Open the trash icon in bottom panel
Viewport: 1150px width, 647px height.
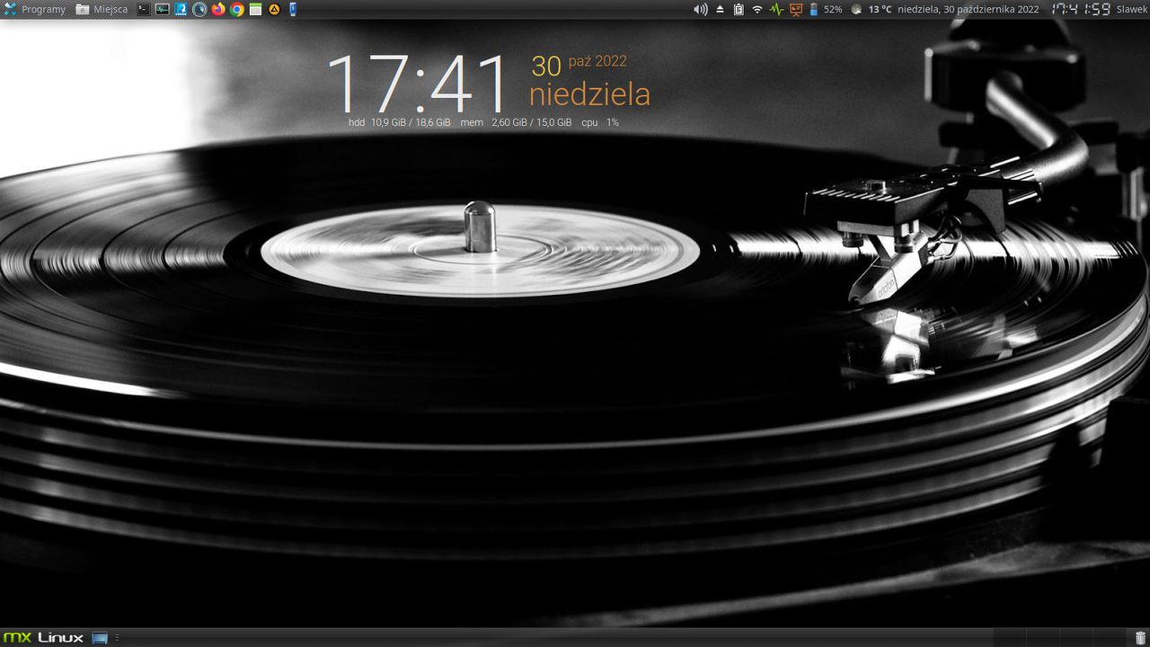pos(1140,637)
